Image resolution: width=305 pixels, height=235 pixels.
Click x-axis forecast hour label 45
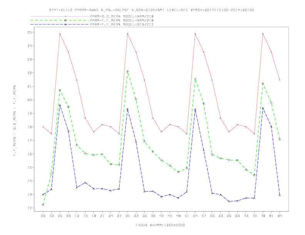(170, 216)
